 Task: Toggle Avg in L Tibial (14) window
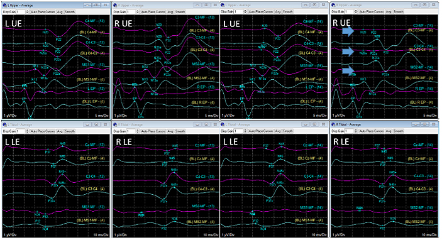(278, 131)
